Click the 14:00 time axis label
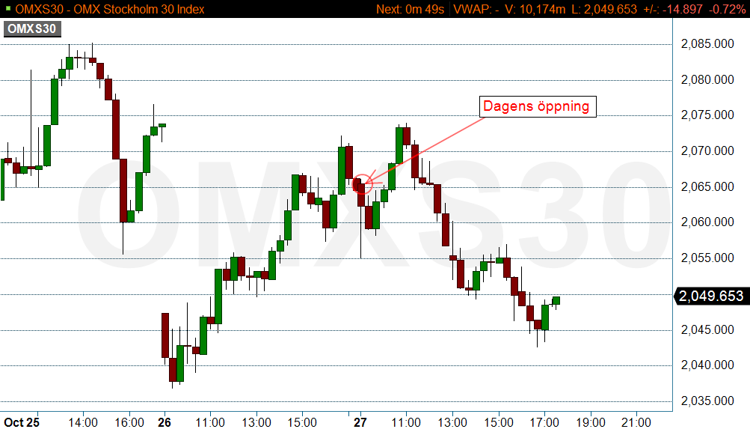 tap(83, 422)
